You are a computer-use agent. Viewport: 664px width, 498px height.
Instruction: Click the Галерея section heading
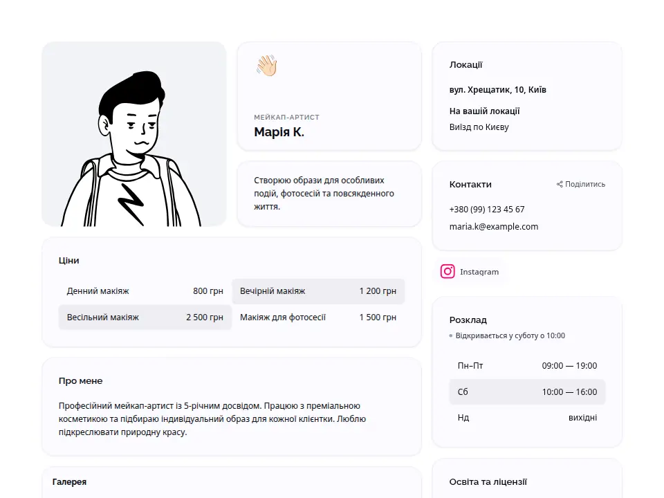pos(69,482)
